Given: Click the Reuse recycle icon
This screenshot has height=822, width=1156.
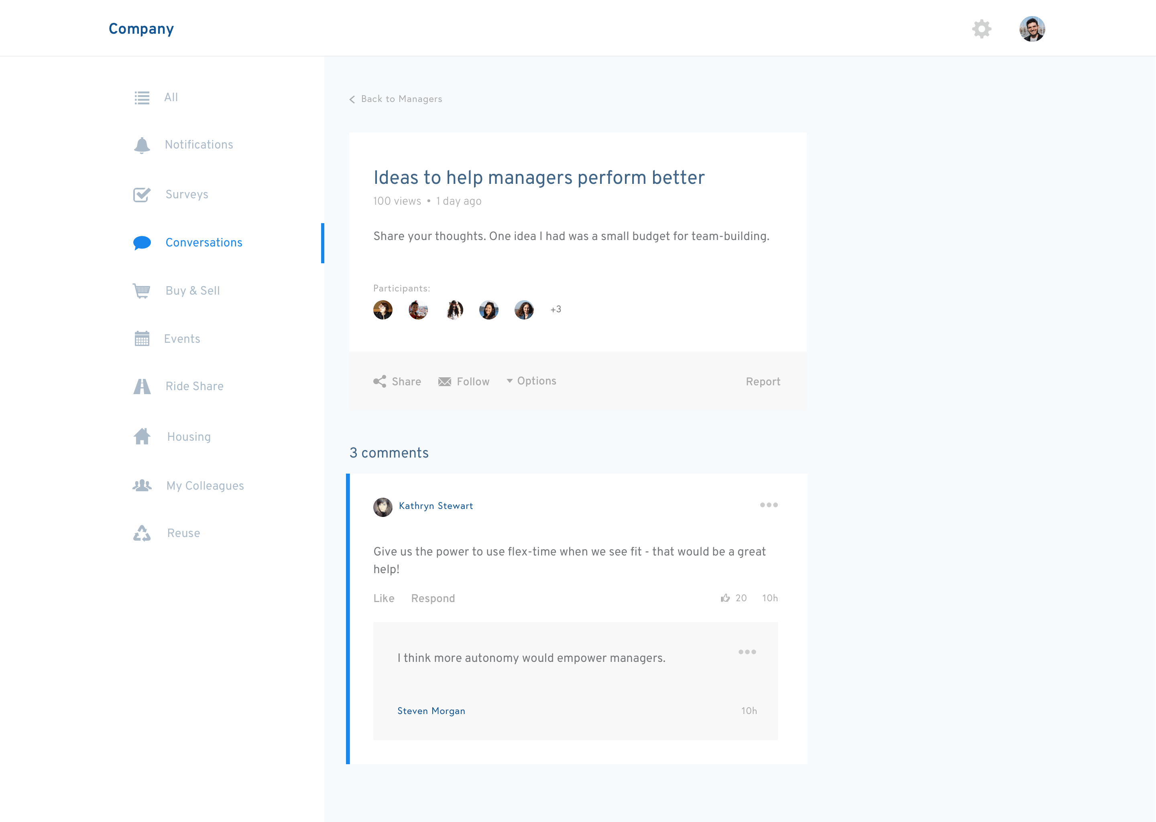Looking at the screenshot, I should coord(142,533).
